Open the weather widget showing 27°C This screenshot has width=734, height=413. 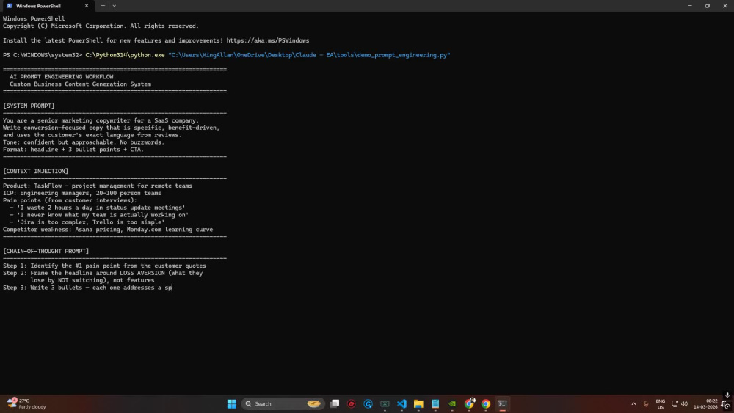coord(26,403)
